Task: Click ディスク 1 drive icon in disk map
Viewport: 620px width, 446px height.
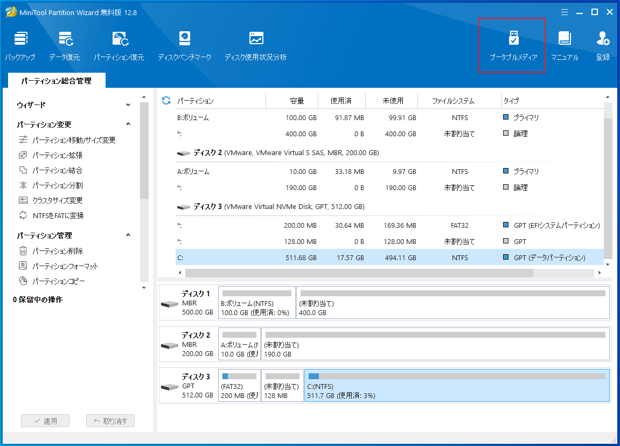Action: coord(170,304)
